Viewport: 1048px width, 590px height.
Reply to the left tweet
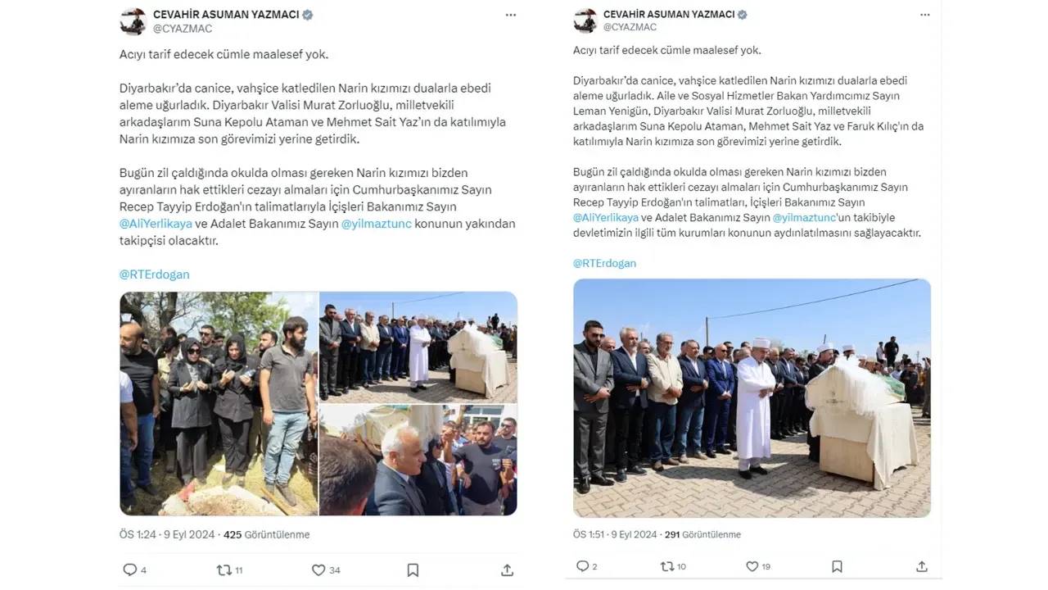129,570
